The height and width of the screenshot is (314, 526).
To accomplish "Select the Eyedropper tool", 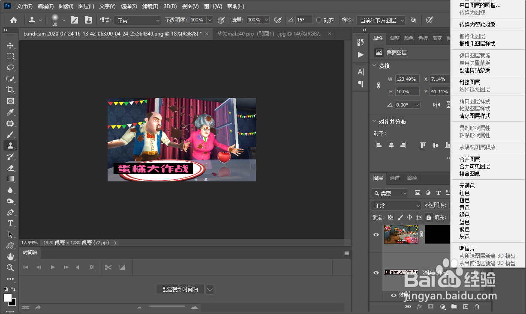I will [x=10, y=112].
